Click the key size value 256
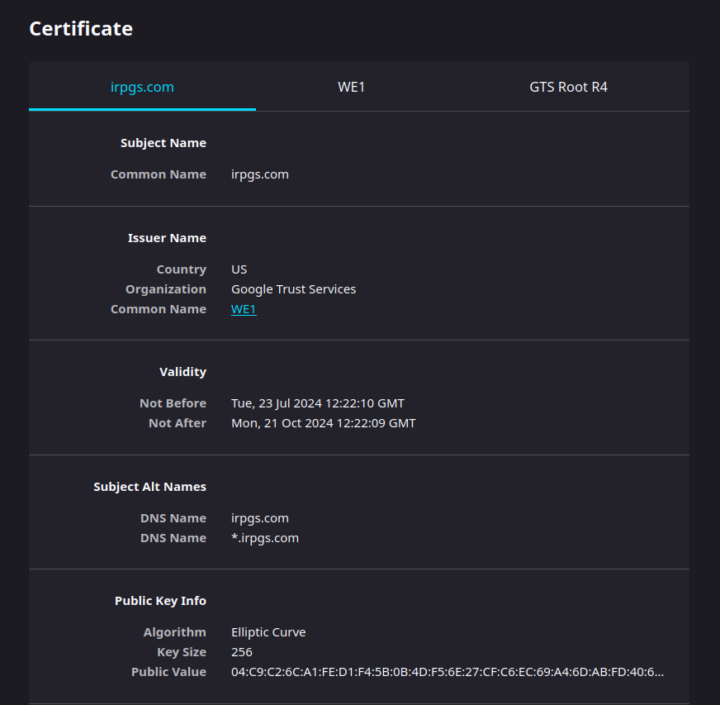720x705 pixels. tap(242, 652)
